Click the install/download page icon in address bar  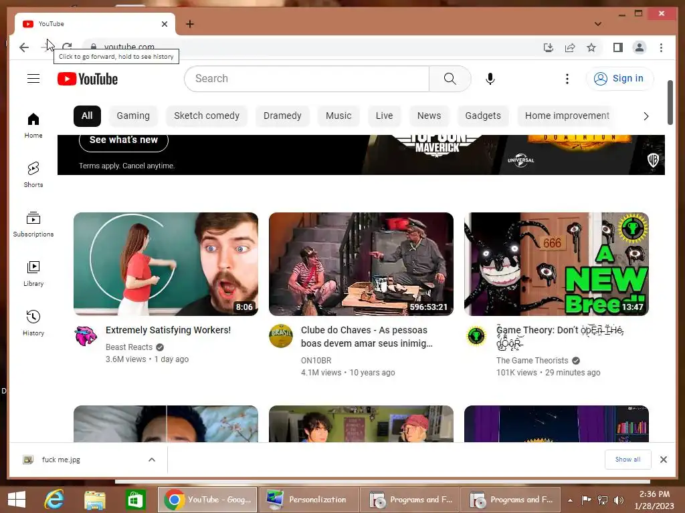549,47
